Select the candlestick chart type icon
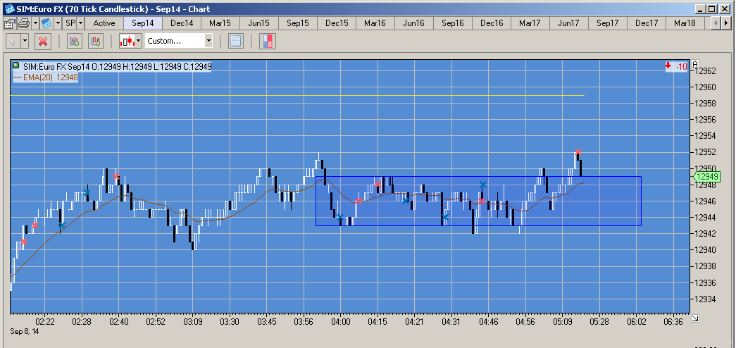The height and width of the screenshot is (348, 736). (x=127, y=42)
